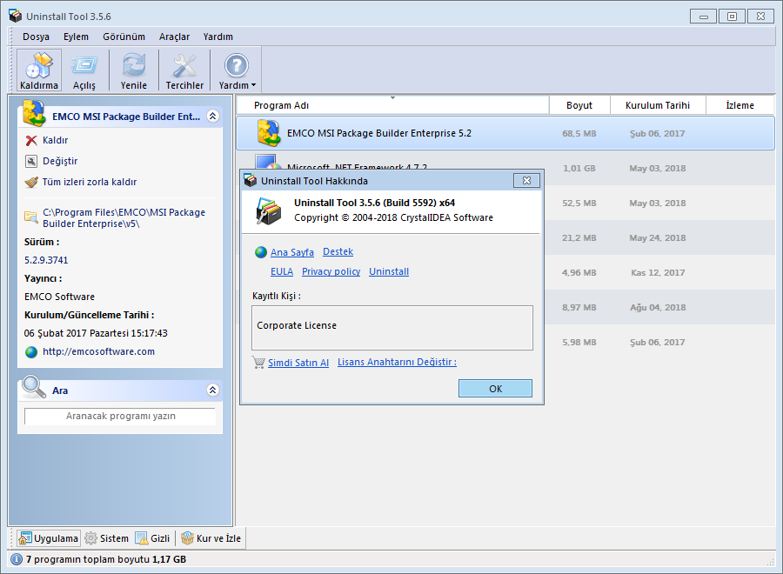Viewport: 783px width, 574px height.
Task: Click the shopping cart icon in the dialog
Action: pos(258,363)
